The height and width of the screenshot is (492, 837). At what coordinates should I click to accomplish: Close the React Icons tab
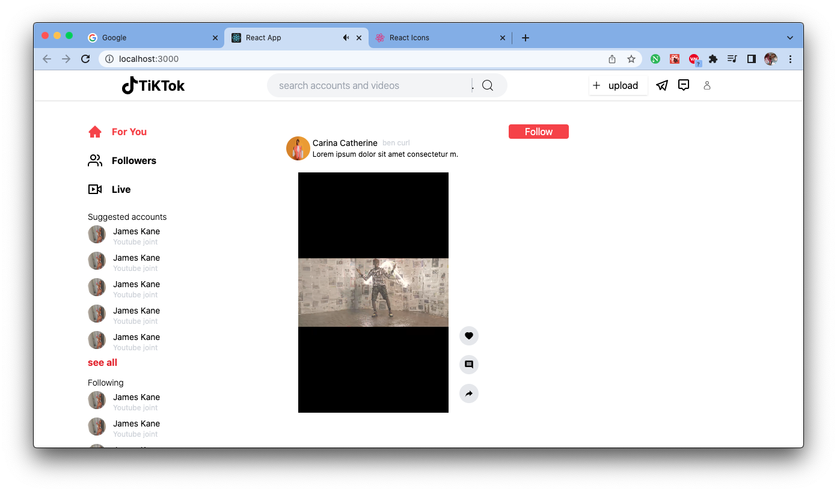point(503,38)
